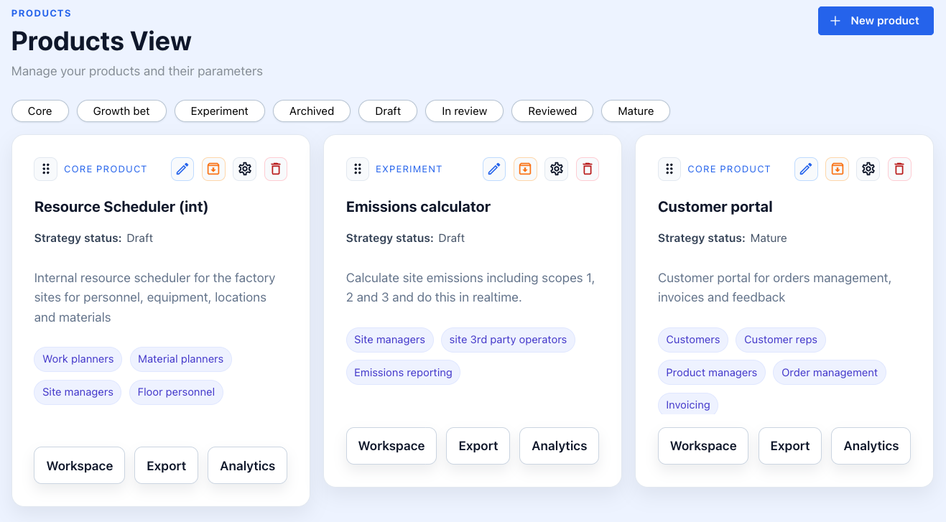Archive the Emissions calculator via the box icon
Screen dimensions: 946x522
[525, 169]
